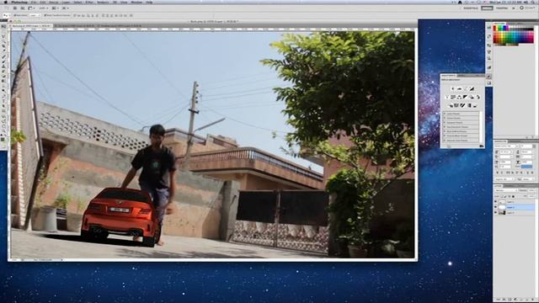This screenshot has width=539, height=303.
Task: Open the Auto-Select Layer/Group dropdown
Action: tap(35, 15)
